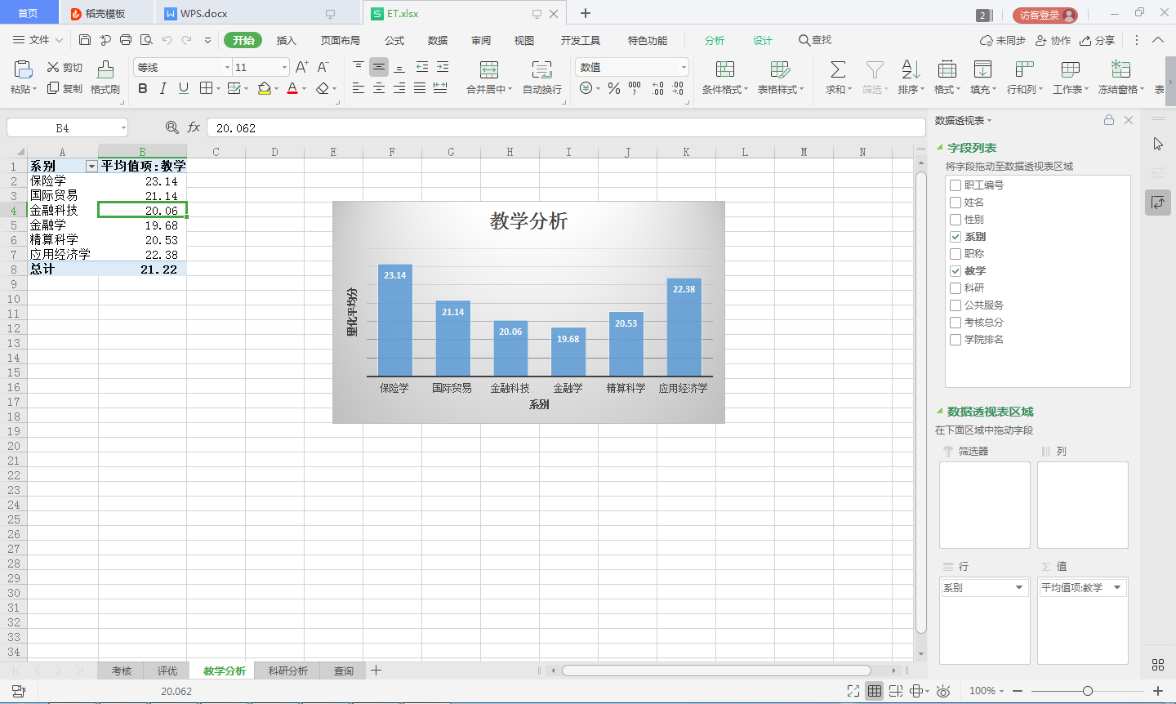Toggle italic formatting
Screen dimensions: 1176x704
(163, 88)
